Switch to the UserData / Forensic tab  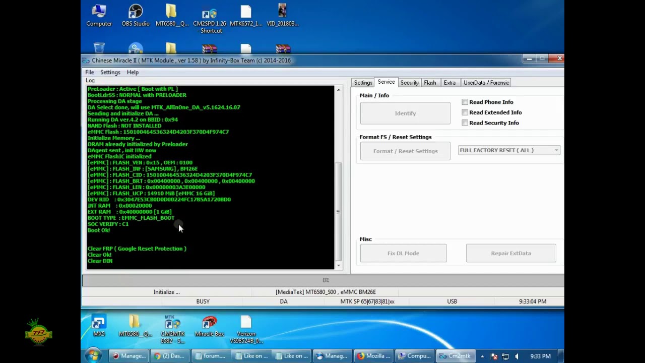click(x=486, y=83)
